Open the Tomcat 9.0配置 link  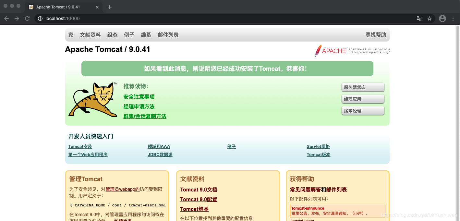(x=199, y=199)
